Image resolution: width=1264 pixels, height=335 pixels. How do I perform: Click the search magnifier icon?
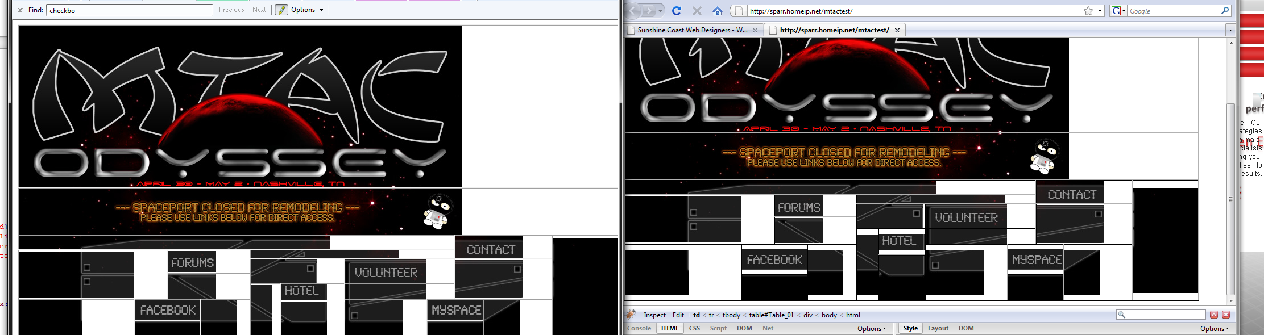tap(1225, 11)
